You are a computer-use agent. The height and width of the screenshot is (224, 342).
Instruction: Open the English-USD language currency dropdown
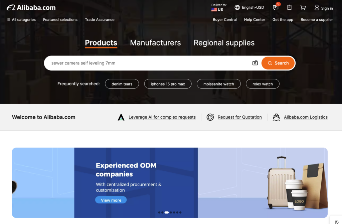click(x=249, y=7)
